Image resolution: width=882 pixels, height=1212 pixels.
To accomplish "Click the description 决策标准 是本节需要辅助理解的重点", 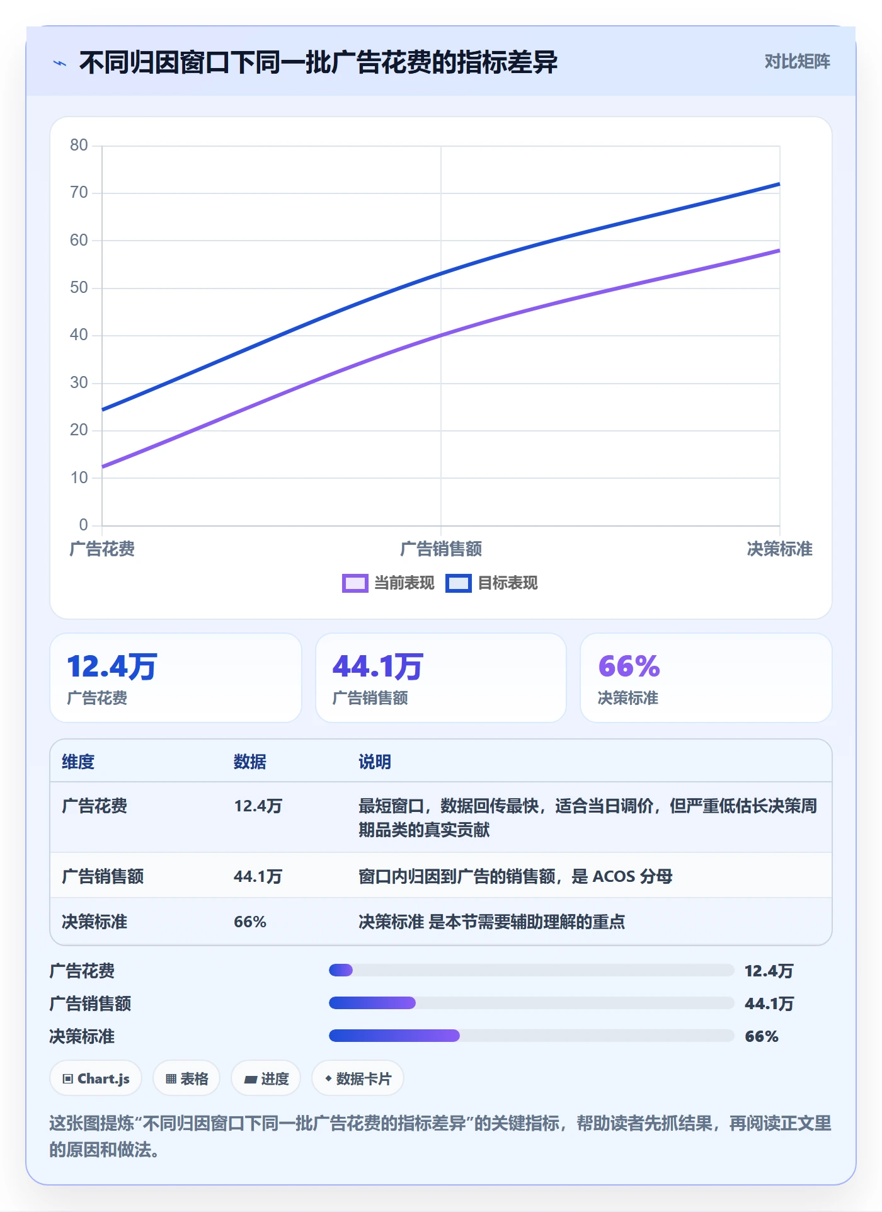I will (x=491, y=922).
